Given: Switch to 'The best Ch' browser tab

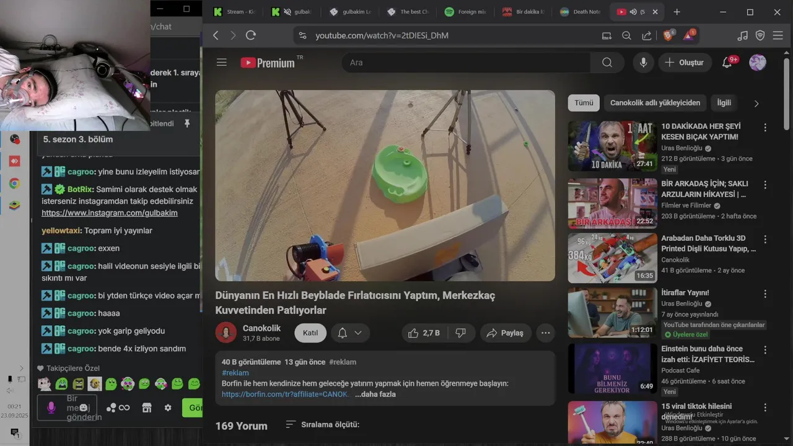Looking at the screenshot, I should [409, 12].
